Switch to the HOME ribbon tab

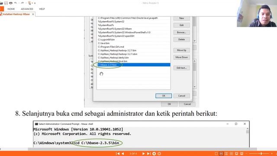click(x=11, y=9)
